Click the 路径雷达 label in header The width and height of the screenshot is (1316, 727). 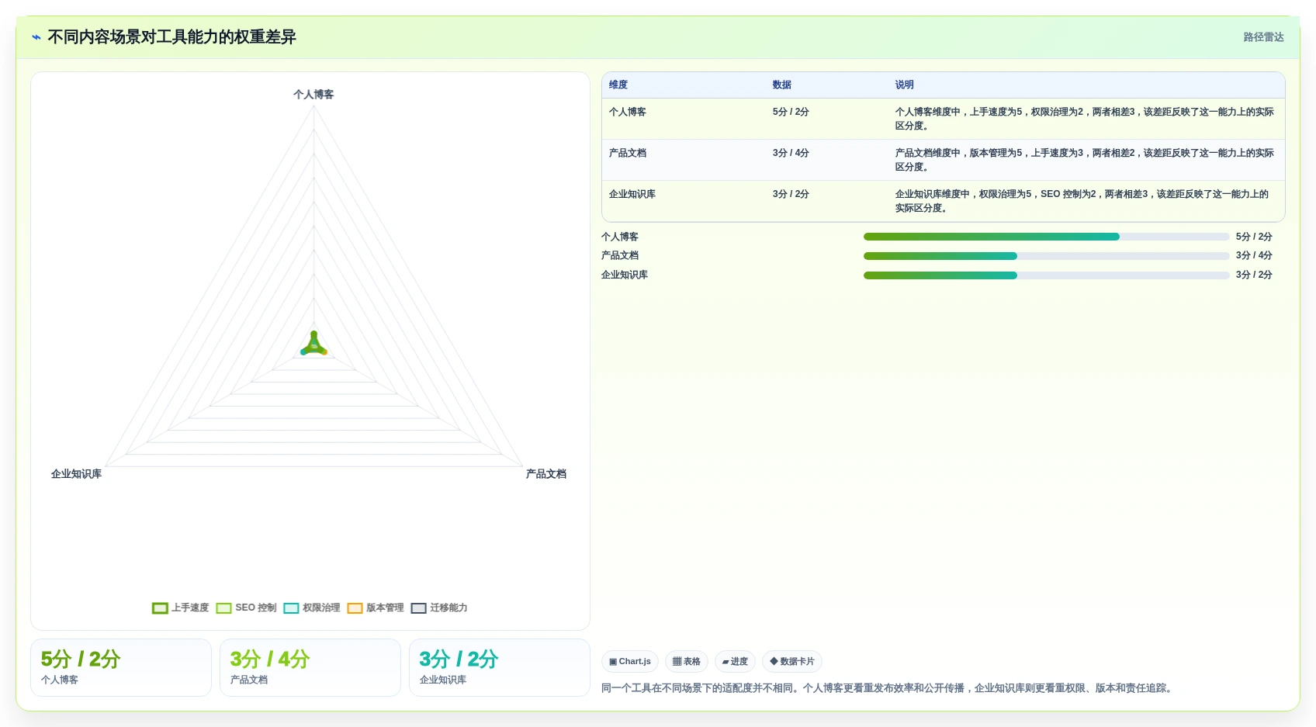point(1263,37)
